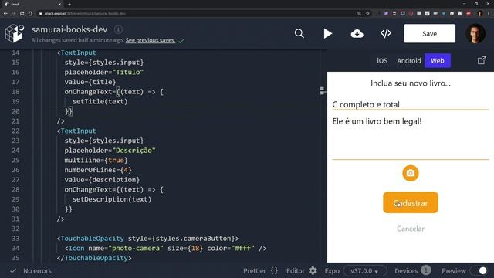Click the orange camera button in preview

coord(410,173)
